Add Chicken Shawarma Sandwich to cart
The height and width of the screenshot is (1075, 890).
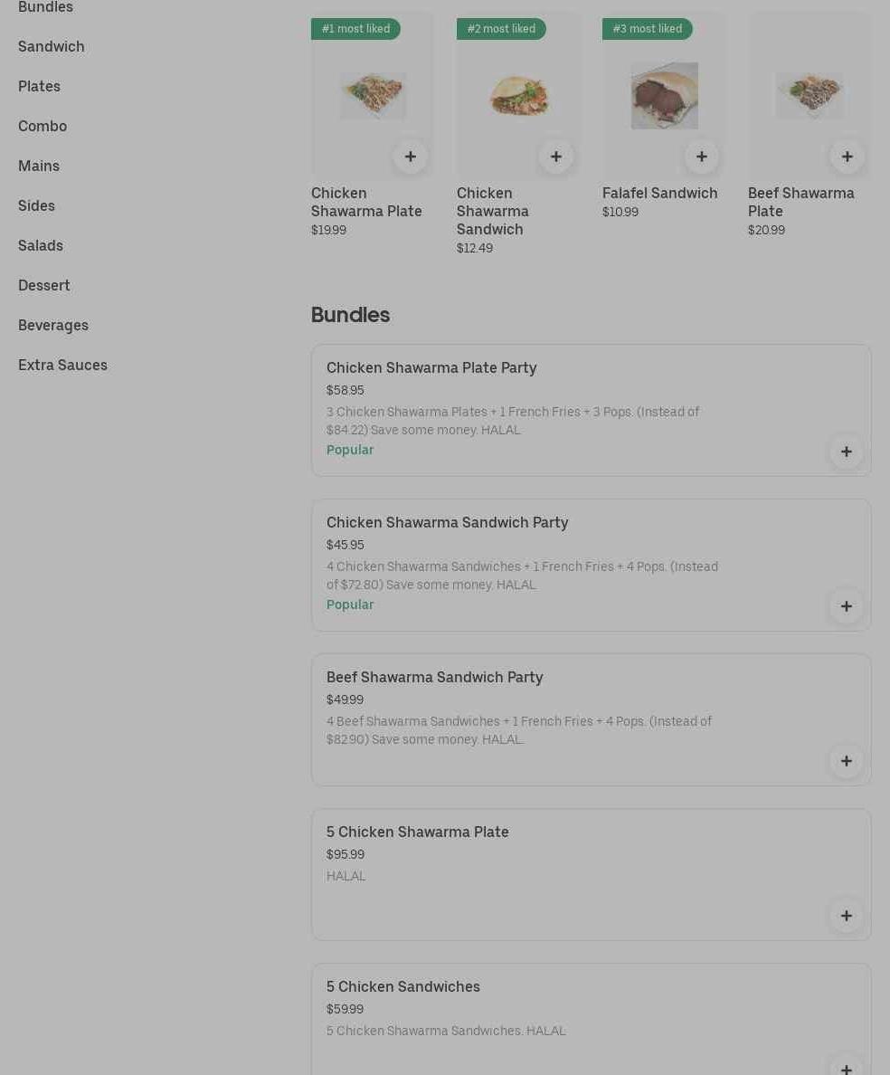[555, 157]
